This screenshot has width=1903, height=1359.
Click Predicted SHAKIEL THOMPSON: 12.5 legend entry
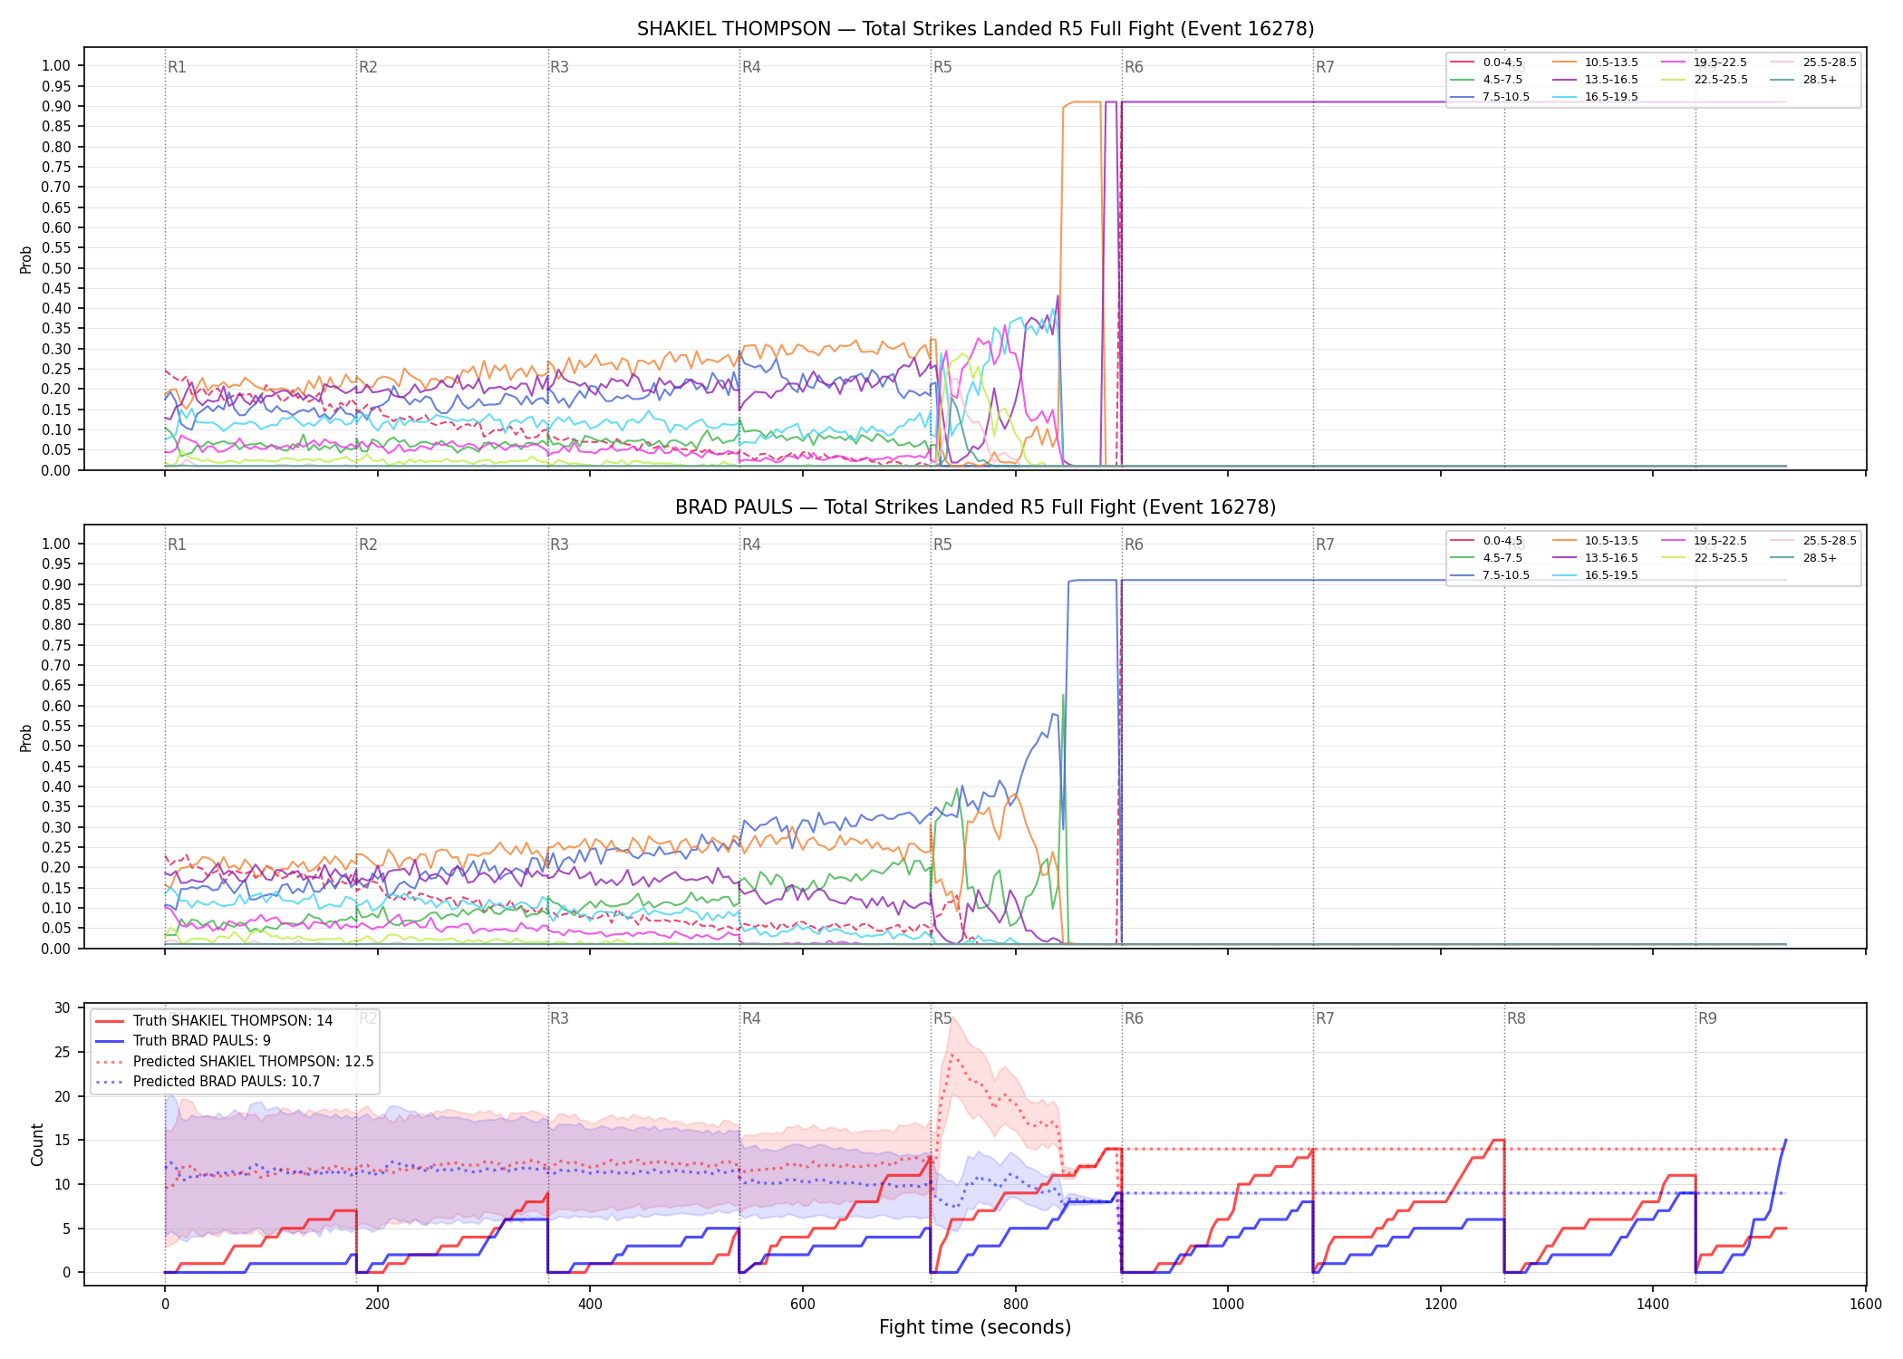(x=235, y=1062)
